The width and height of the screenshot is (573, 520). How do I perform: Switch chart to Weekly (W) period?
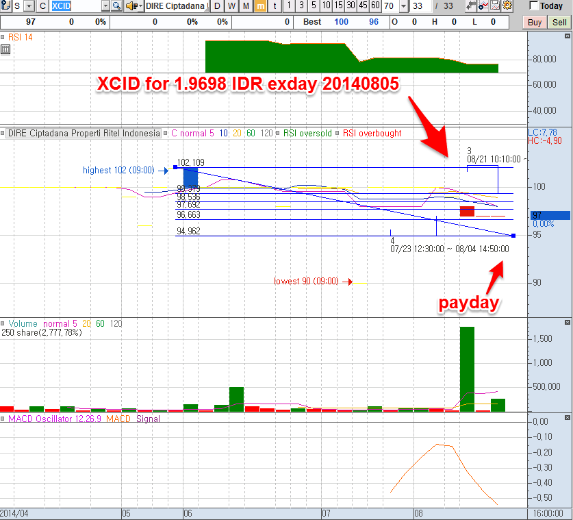[231, 6]
